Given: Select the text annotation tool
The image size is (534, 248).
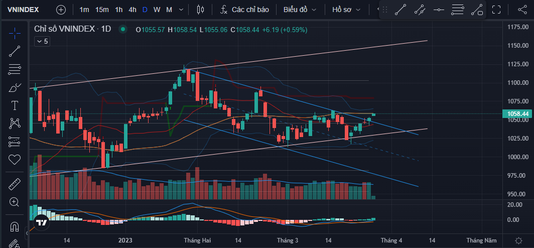Looking at the screenshot, I should click(x=15, y=105).
